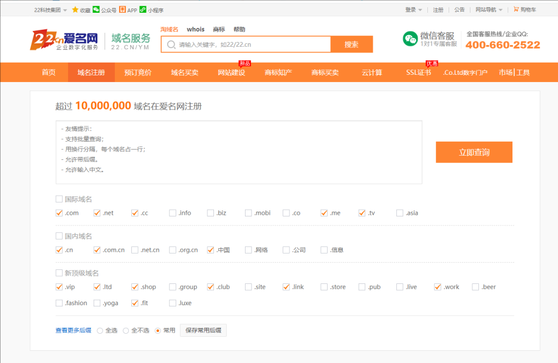Check the .info domain checkbox
This screenshot has height=363, width=558.
point(173,213)
